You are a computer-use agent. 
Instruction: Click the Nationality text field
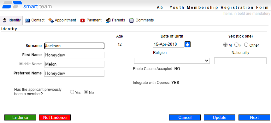coord(240,61)
